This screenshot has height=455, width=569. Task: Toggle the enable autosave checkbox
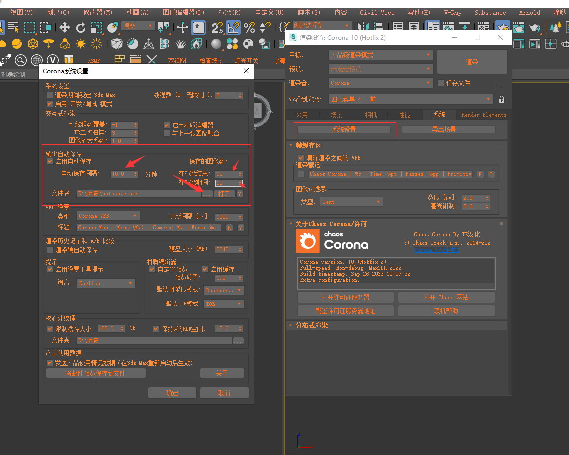pyautogui.click(x=50, y=161)
